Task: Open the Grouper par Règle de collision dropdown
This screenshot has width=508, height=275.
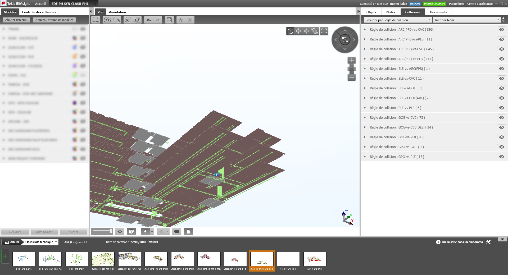Action: click(398, 20)
